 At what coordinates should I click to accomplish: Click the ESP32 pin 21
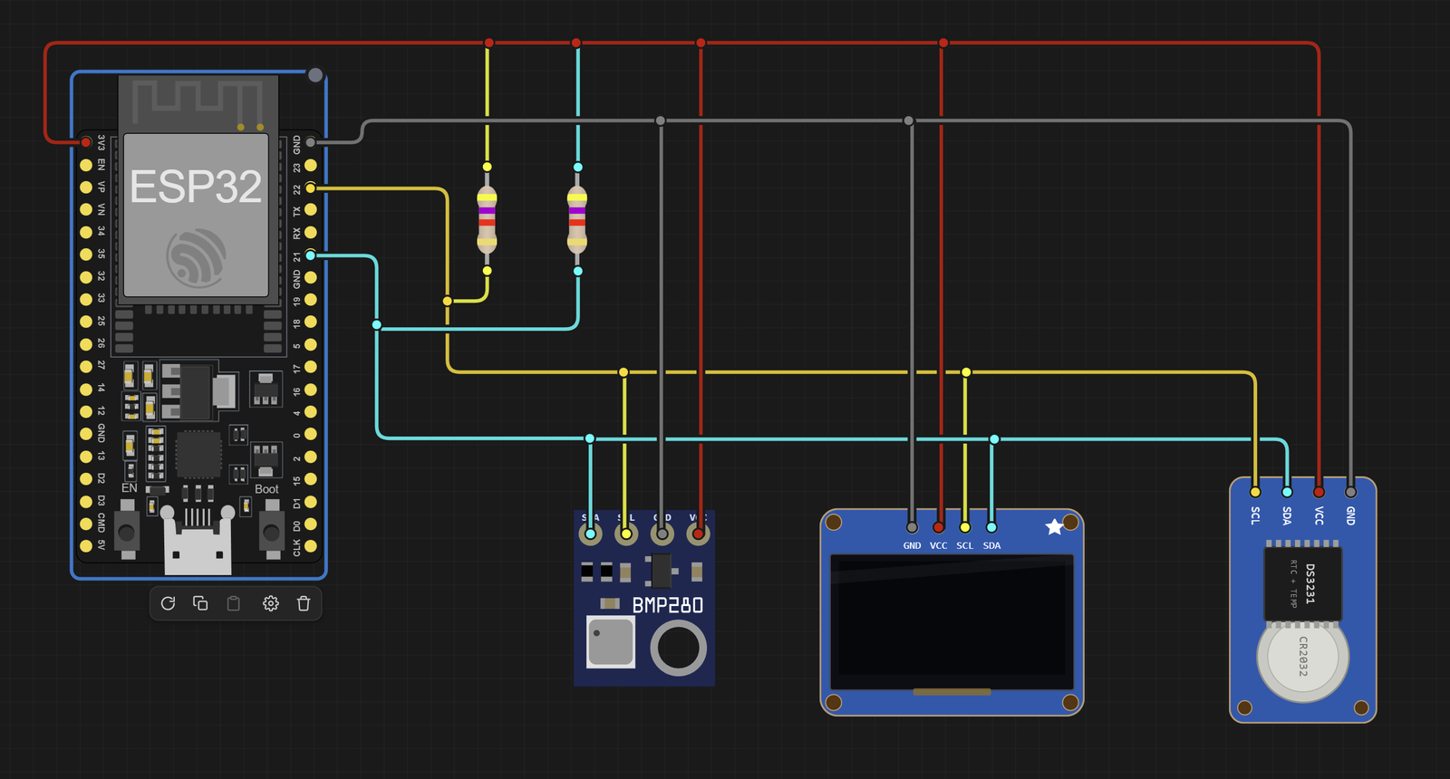pyautogui.click(x=311, y=255)
